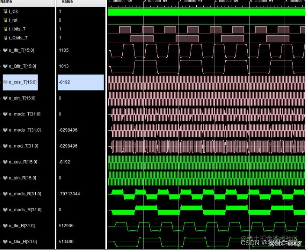Click the i_Ibits_T signal icon

[x=5, y=29]
